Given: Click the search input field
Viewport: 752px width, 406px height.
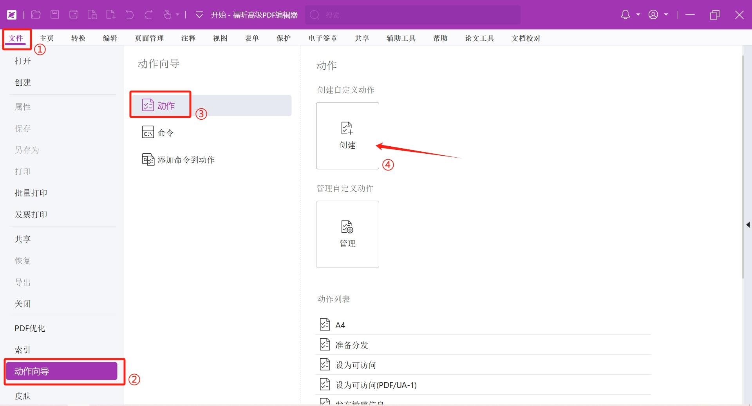Looking at the screenshot, I should point(413,15).
